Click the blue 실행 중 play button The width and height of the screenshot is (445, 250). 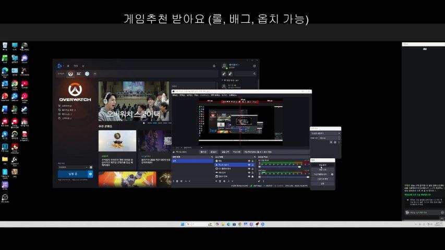pos(73,174)
